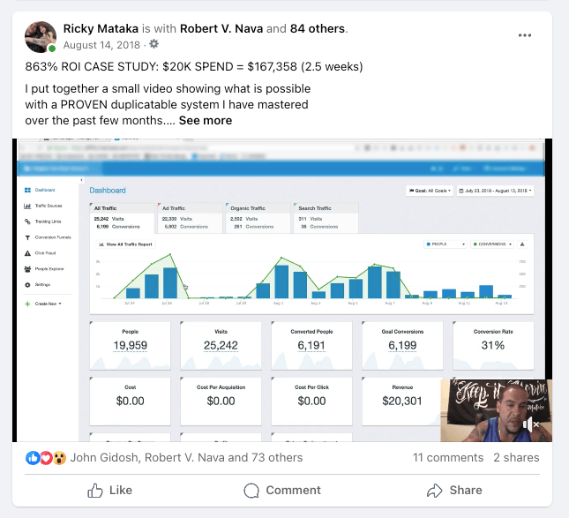
Task: Open Settings gear in dashboard sidebar
Action: point(28,285)
